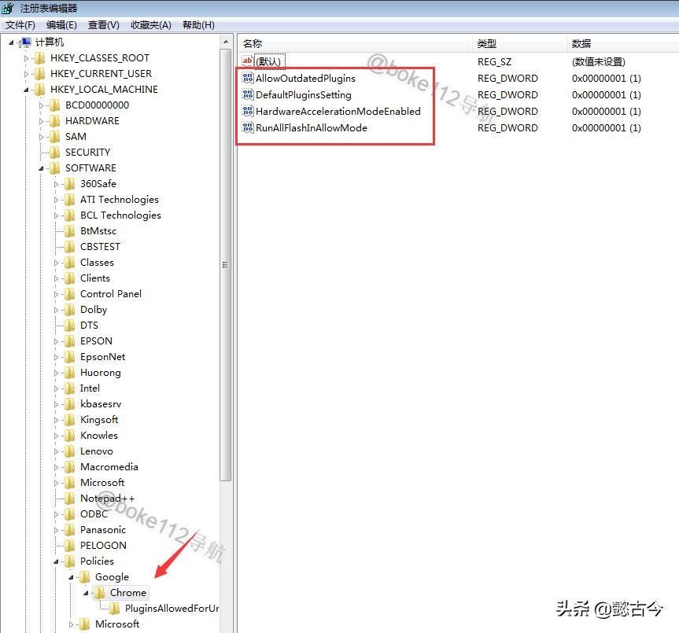Select the ODBC key
Viewport: 679px width, 633px height.
(x=94, y=514)
